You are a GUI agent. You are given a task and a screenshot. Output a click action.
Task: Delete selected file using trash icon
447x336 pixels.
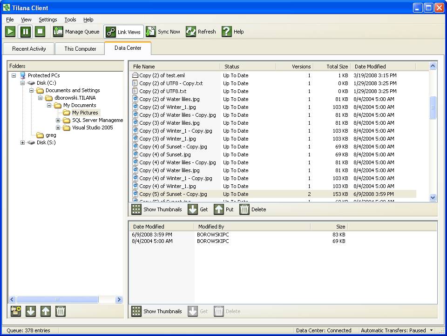pyautogui.click(x=244, y=209)
